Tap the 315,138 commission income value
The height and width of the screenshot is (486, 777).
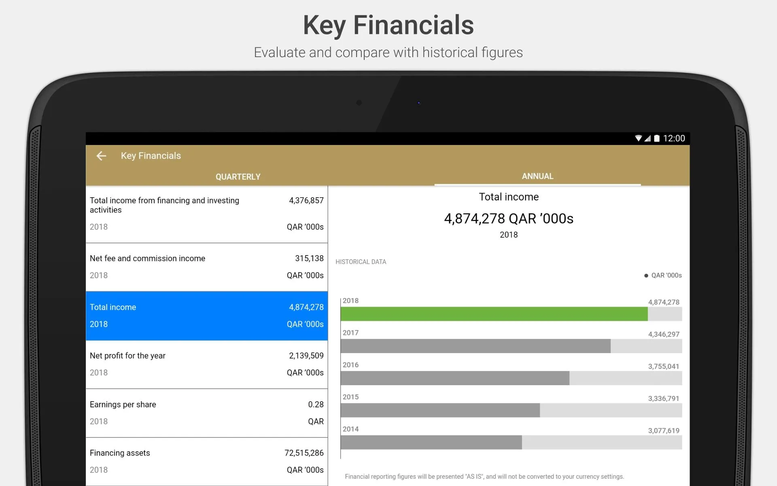309,258
